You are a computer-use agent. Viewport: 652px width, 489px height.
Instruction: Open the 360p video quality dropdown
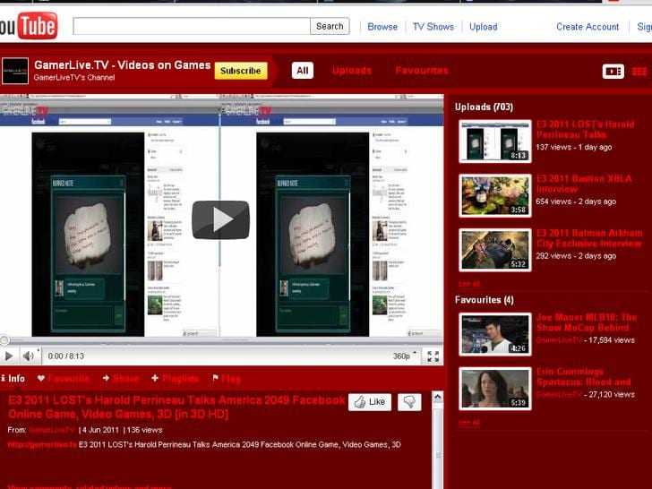tap(402, 356)
